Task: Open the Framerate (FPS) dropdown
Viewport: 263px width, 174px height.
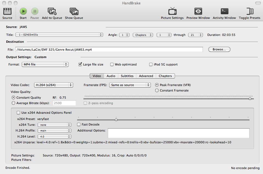Action: 130,85
